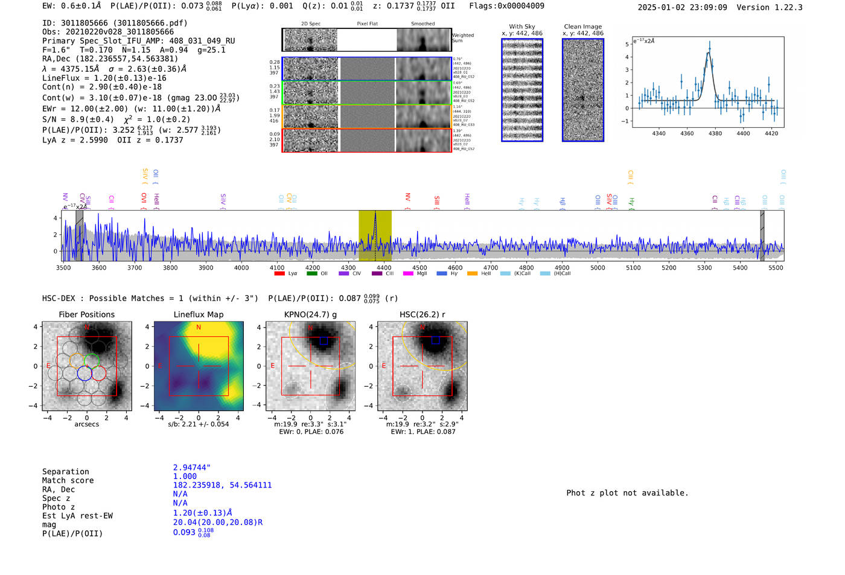Click the Flags:0x00004009 header text
Screen dimensions: 845x575
coord(506,6)
